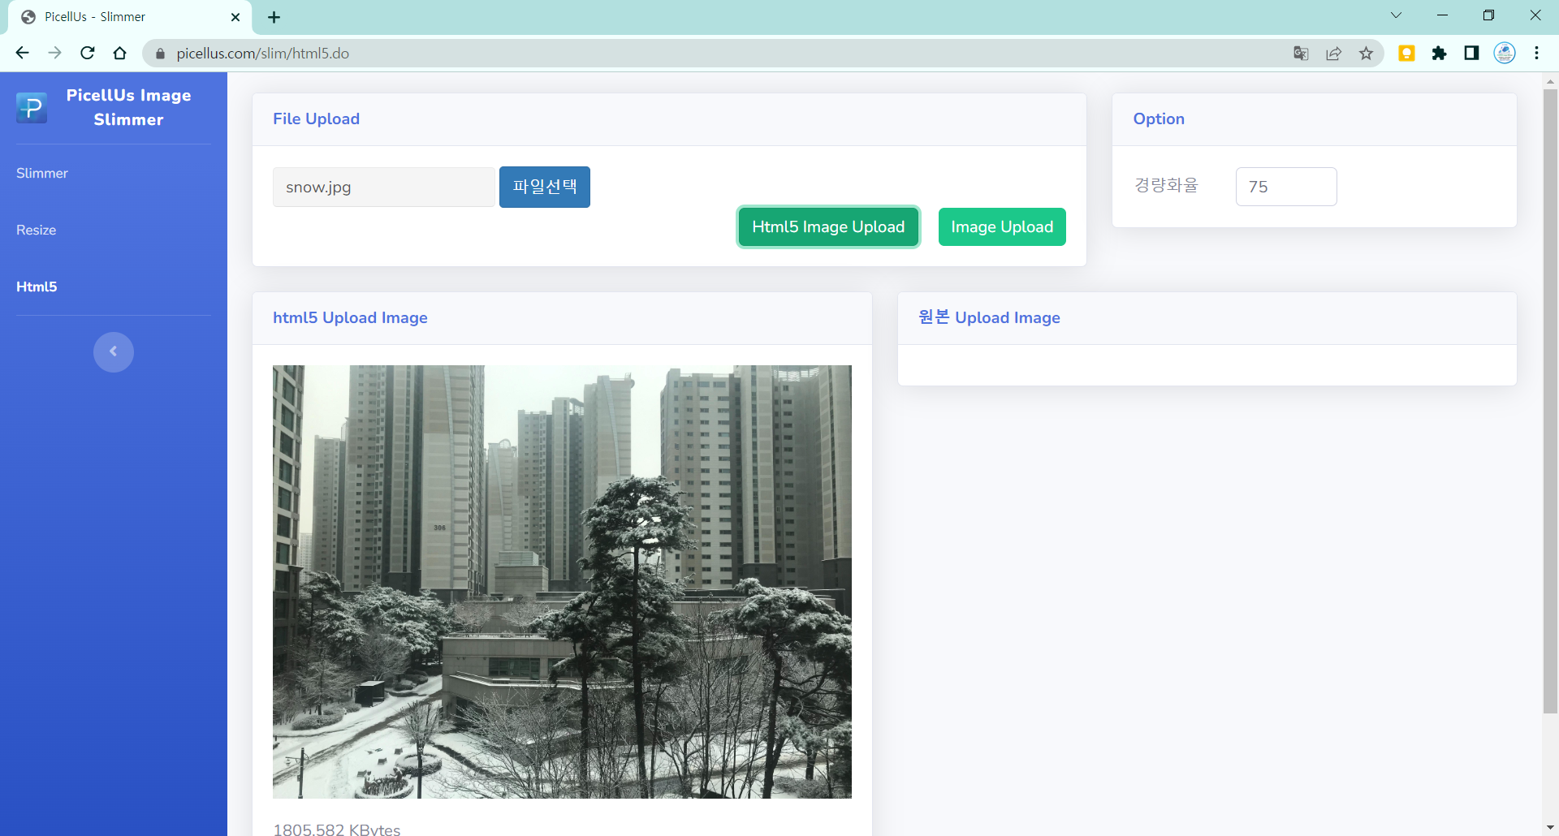Focus the snow.jpg filename field

(384, 187)
